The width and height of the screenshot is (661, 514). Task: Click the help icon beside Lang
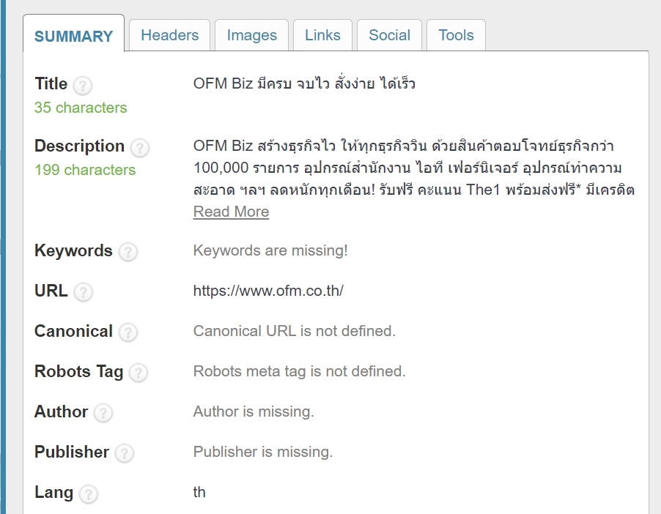click(x=88, y=494)
